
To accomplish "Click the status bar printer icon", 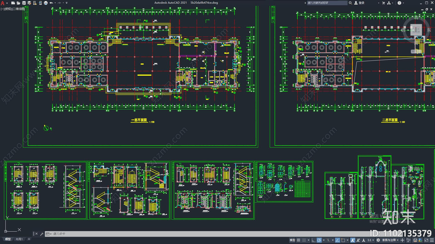I will [415, 240].
